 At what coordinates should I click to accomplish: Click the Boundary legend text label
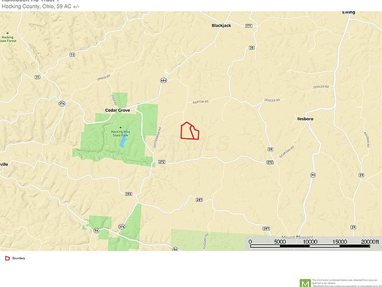(19, 258)
